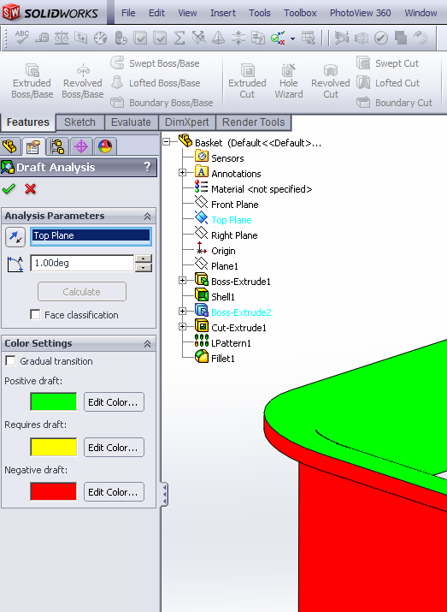Switch to the Evaluate tab
447x612 pixels.
(x=131, y=122)
